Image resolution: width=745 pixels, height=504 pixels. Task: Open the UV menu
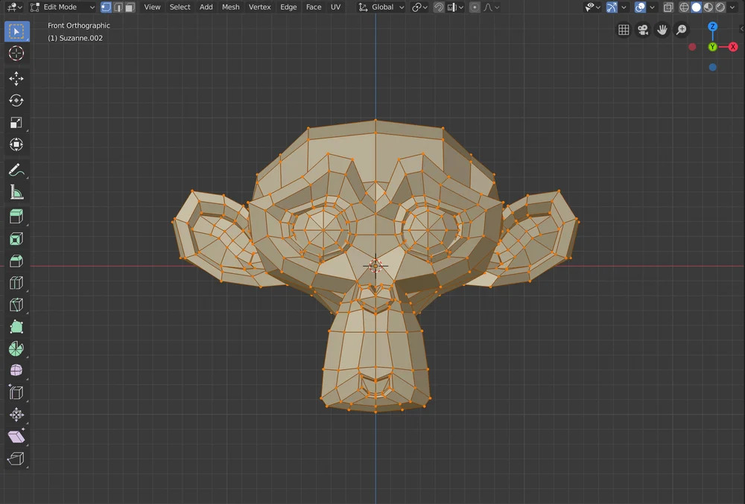point(335,7)
